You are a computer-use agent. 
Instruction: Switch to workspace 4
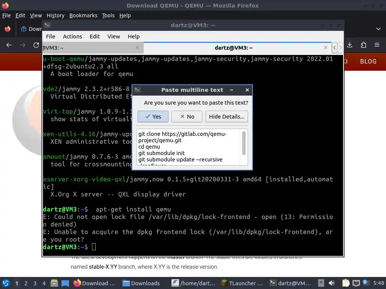[44, 283]
